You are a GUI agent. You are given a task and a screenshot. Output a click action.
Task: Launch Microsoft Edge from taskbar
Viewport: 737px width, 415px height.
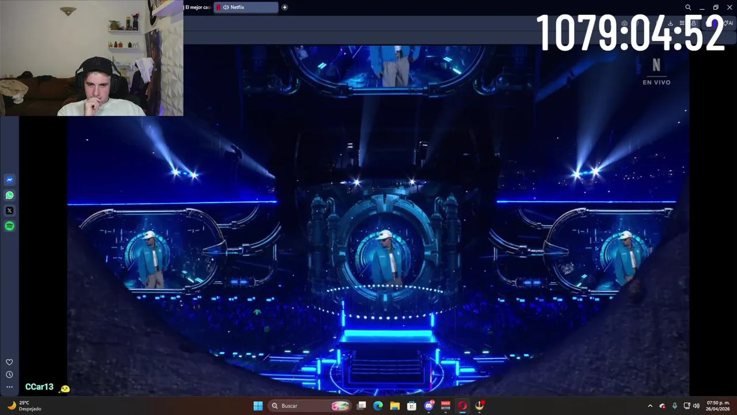point(378,406)
